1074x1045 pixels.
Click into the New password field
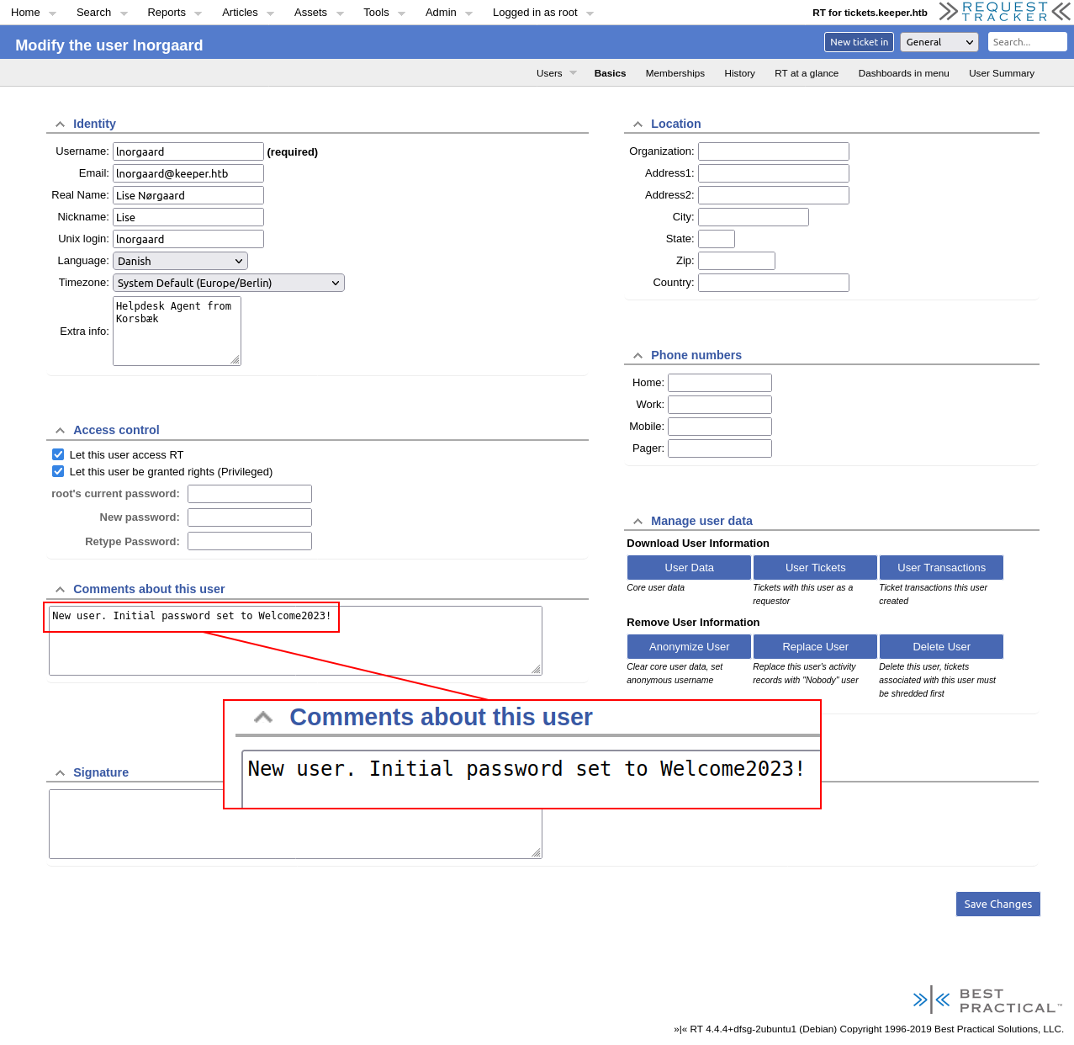click(249, 517)
